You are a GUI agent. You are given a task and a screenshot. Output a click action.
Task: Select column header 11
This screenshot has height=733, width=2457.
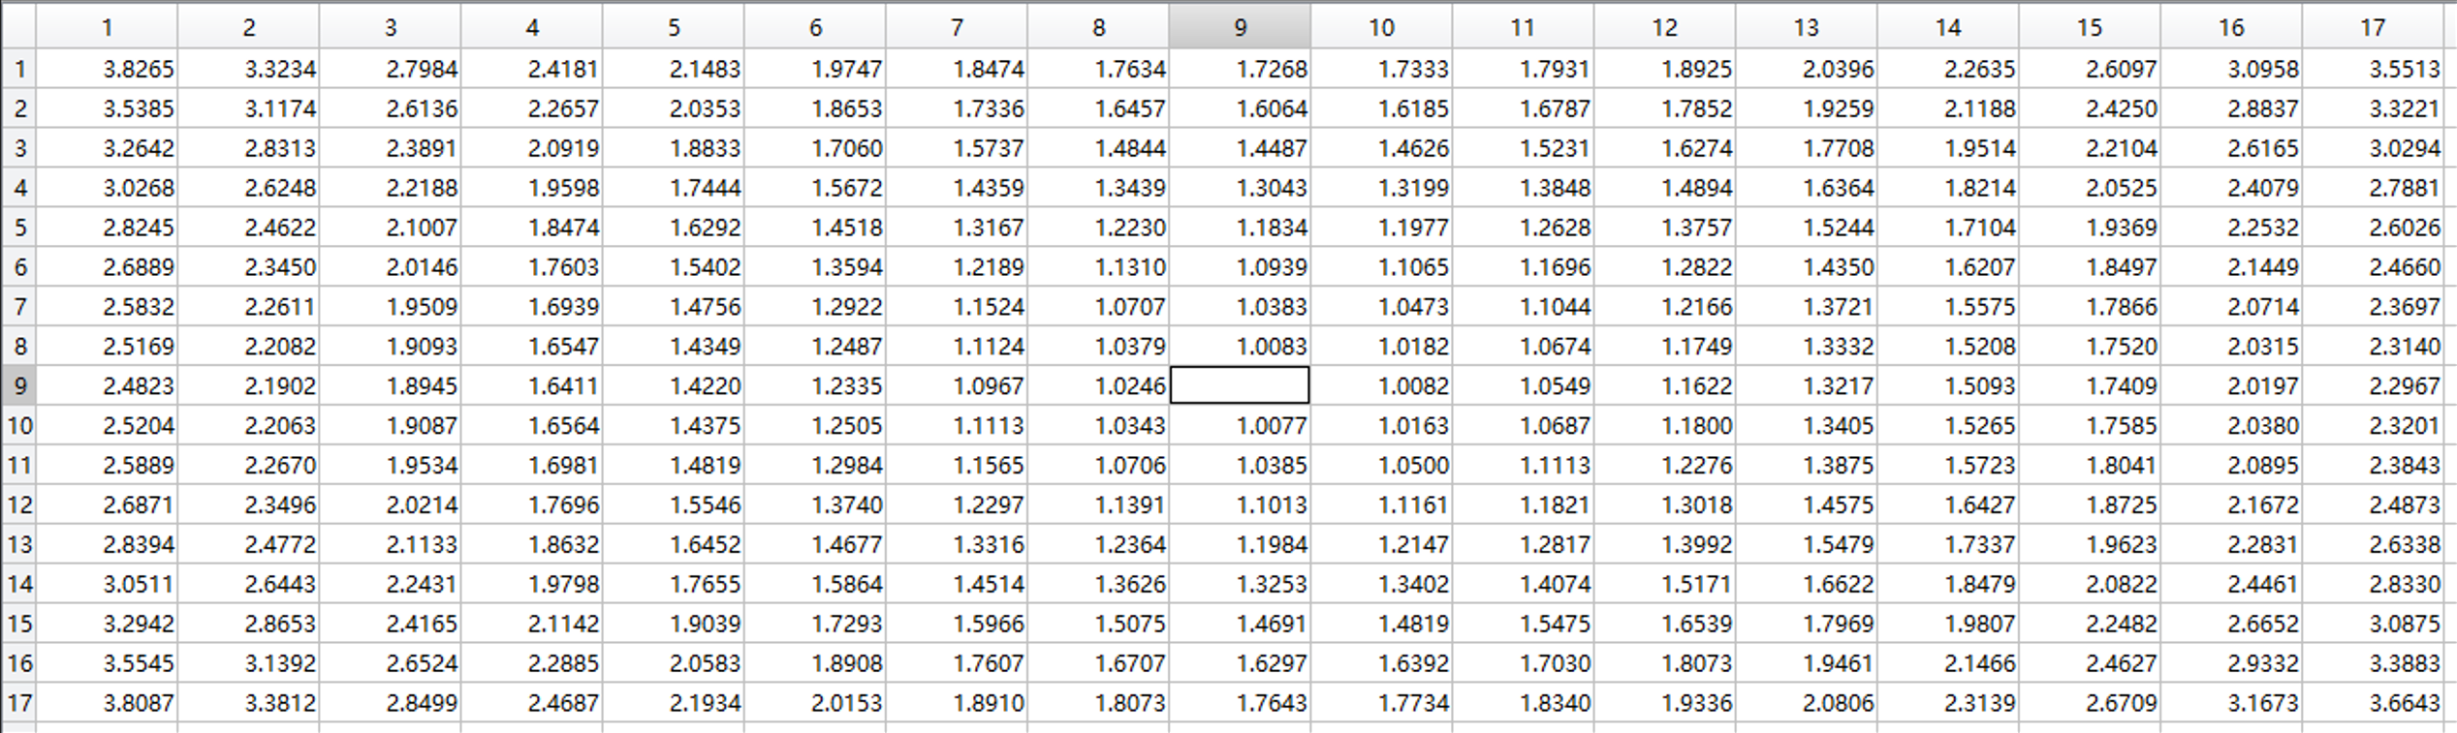pos(1523,27)
